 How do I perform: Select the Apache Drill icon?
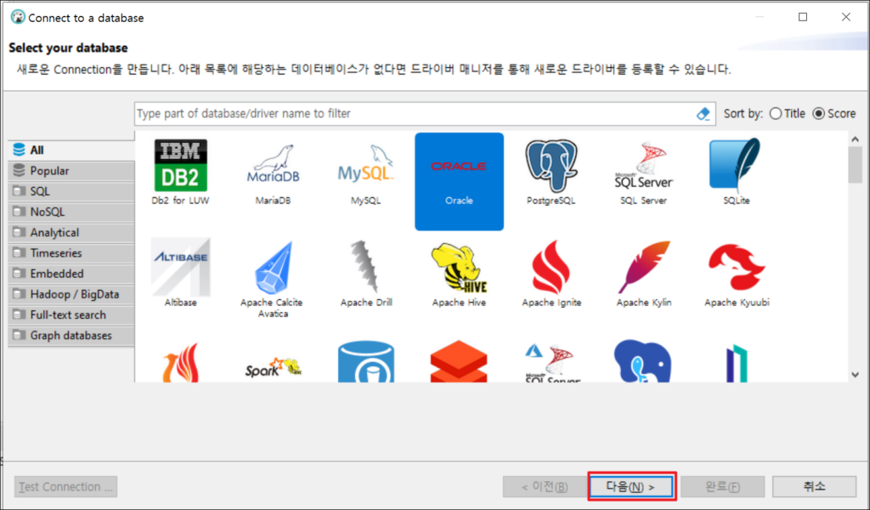pos(365,267)
